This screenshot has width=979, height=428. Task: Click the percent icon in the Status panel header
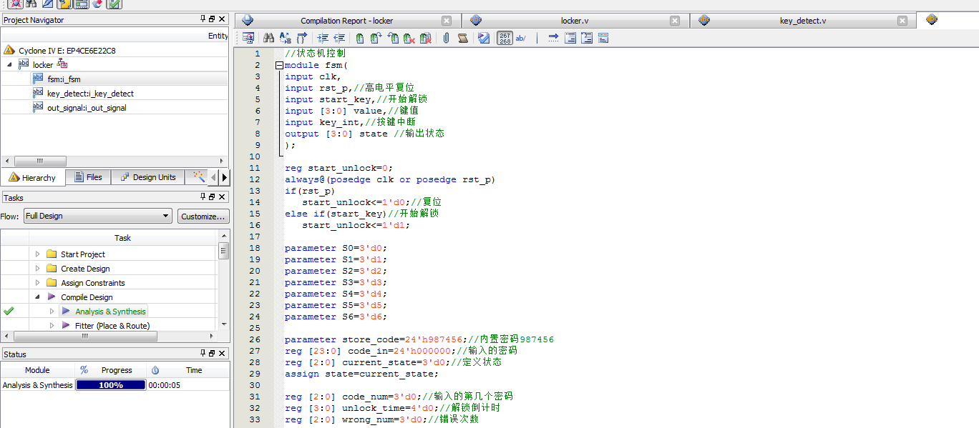(x=84, y=370)
